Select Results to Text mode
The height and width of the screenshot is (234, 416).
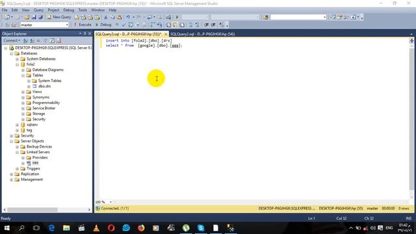click(168, 25)
